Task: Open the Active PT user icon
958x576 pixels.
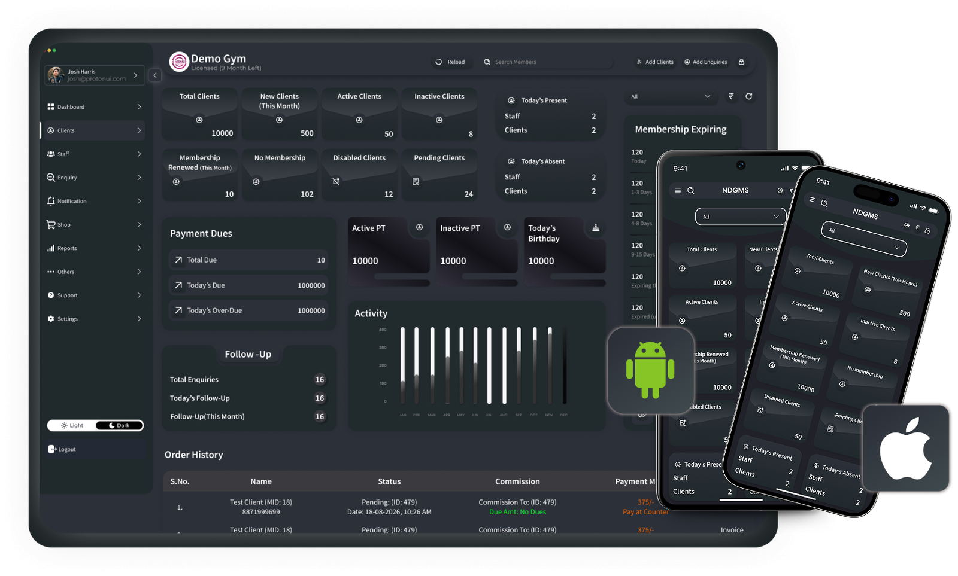Action: 419,227
